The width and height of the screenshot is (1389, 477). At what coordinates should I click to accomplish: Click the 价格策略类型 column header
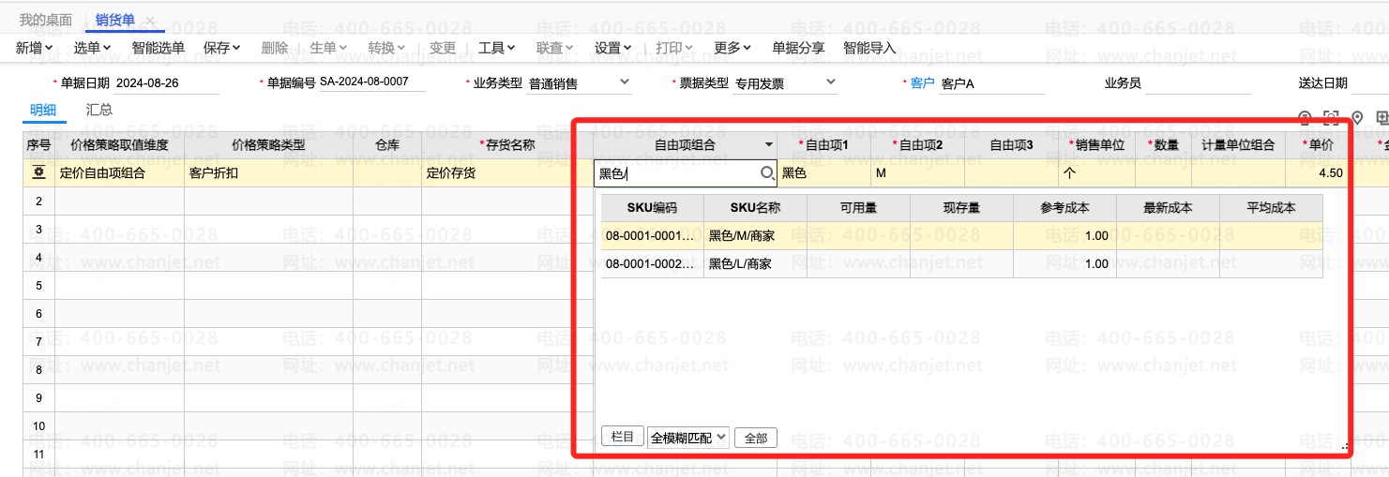coord(268,145)
